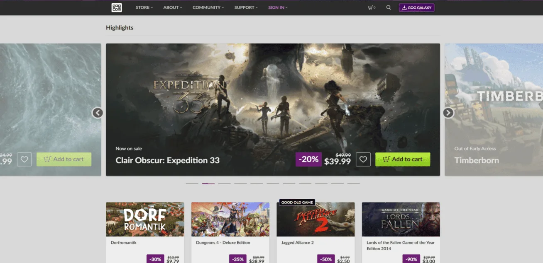Click the Dorfromantik title text

[123, 243]
